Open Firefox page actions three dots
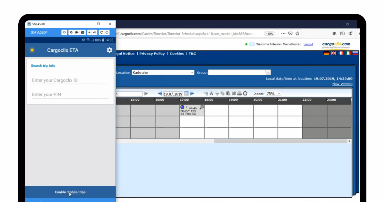Screen dimensions: 385x202 pos(283,33)
